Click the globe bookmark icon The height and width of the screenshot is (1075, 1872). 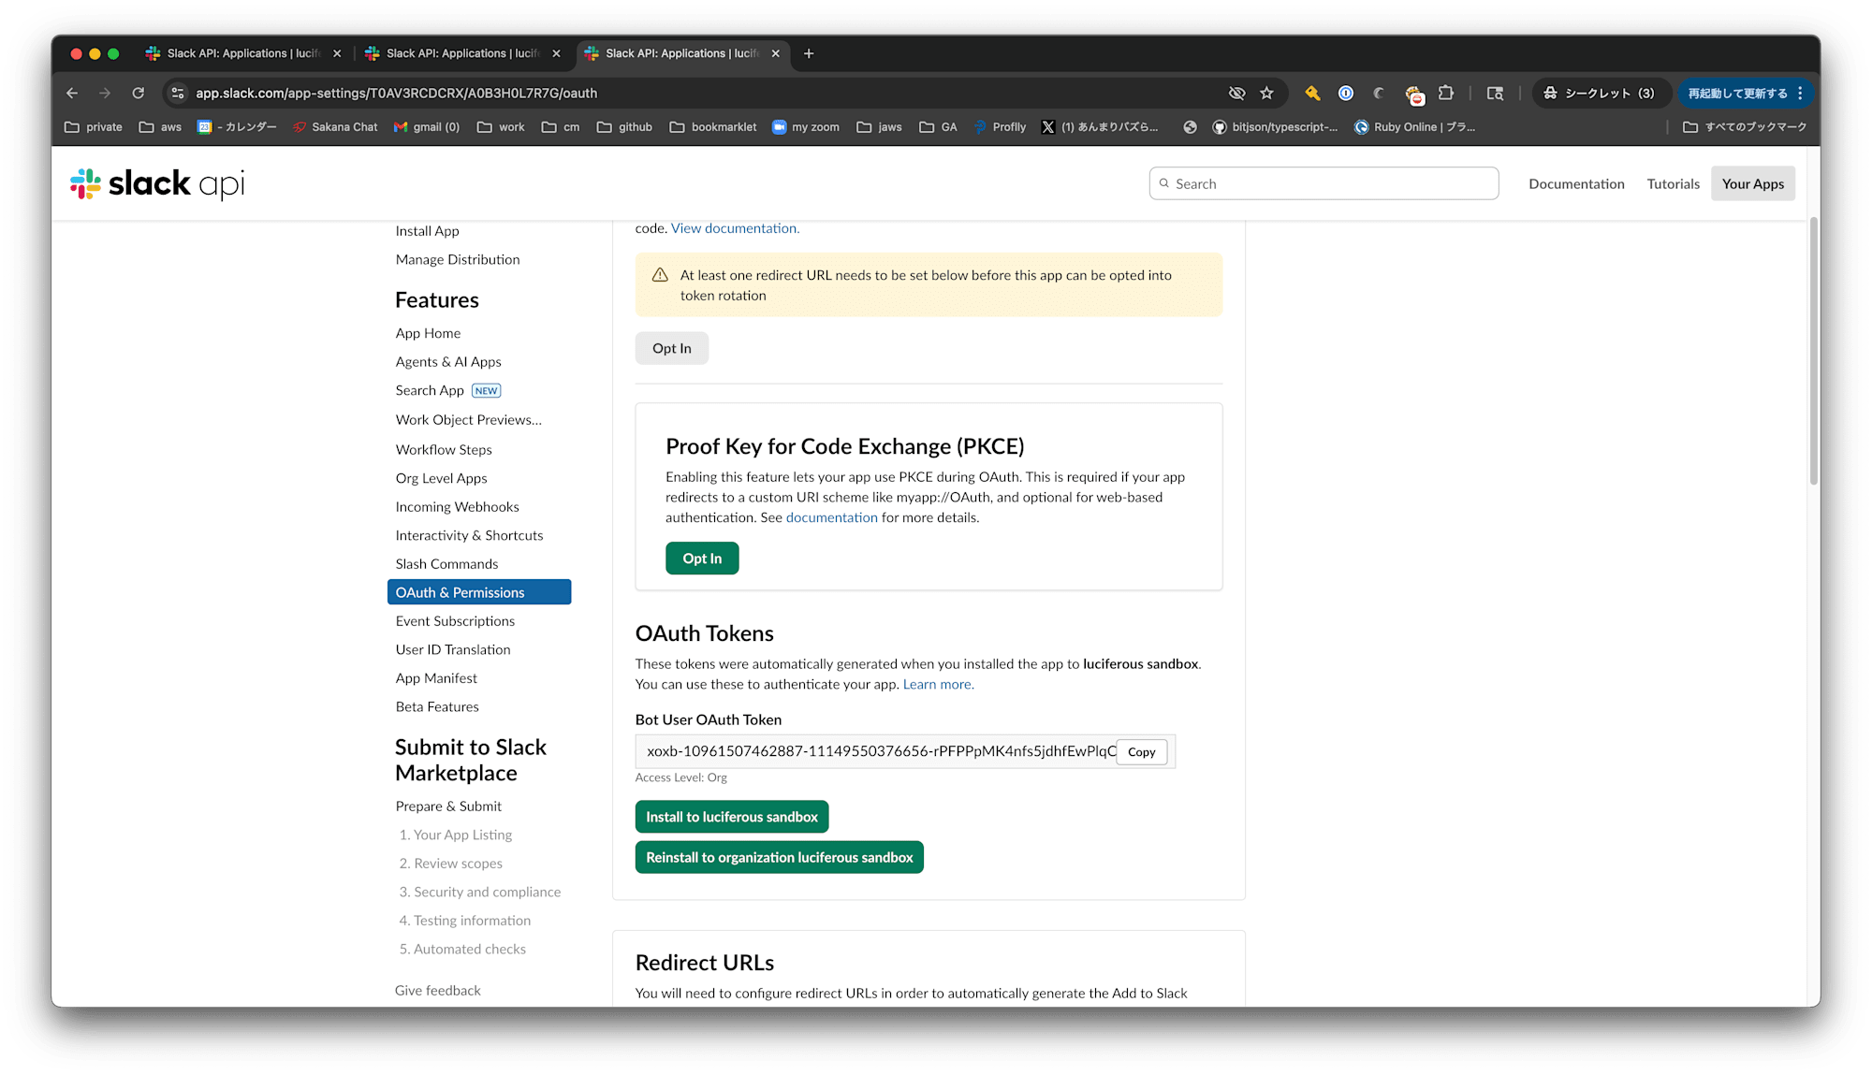coord(1190,127)
